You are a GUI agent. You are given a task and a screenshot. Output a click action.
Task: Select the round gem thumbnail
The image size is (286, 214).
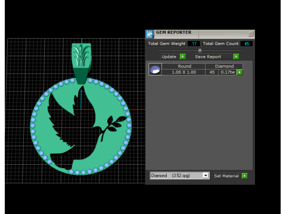155,70
